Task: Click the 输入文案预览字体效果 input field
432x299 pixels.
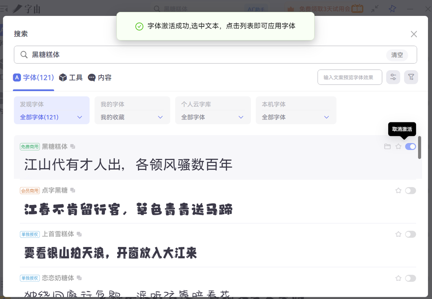Action: coord(350,77)
